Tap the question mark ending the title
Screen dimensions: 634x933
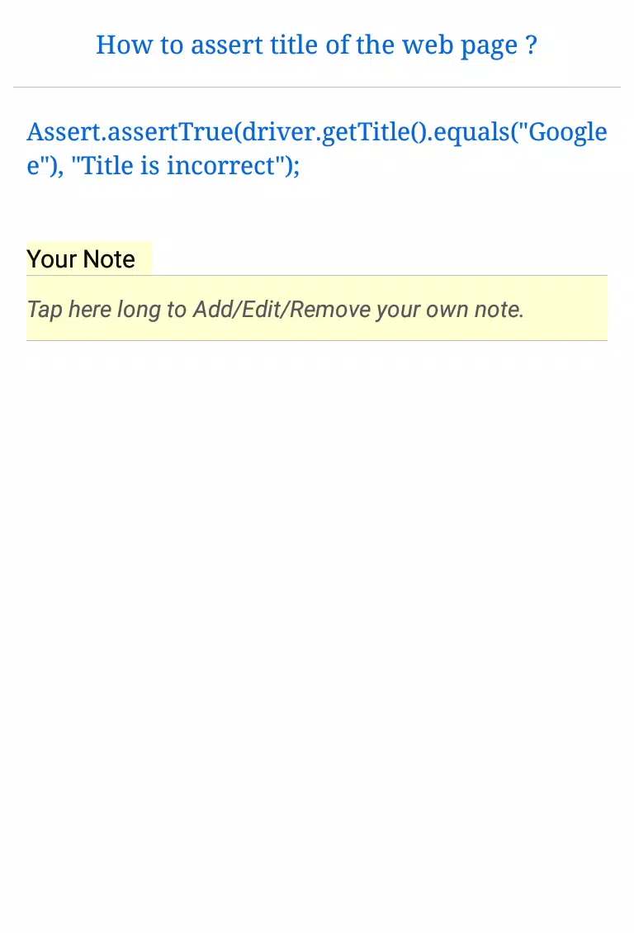pyautogui.click(x=532, y=45)
